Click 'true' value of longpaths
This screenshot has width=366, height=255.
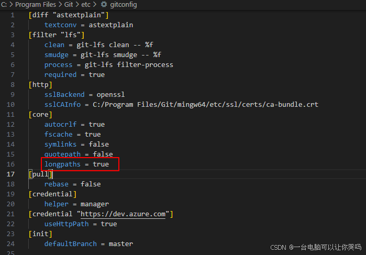(x=101, y=164)
